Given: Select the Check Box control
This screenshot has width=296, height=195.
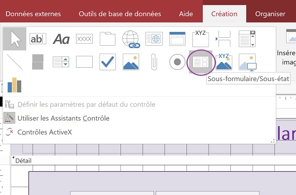Looking at the screenshot, I should click(108, 62).
